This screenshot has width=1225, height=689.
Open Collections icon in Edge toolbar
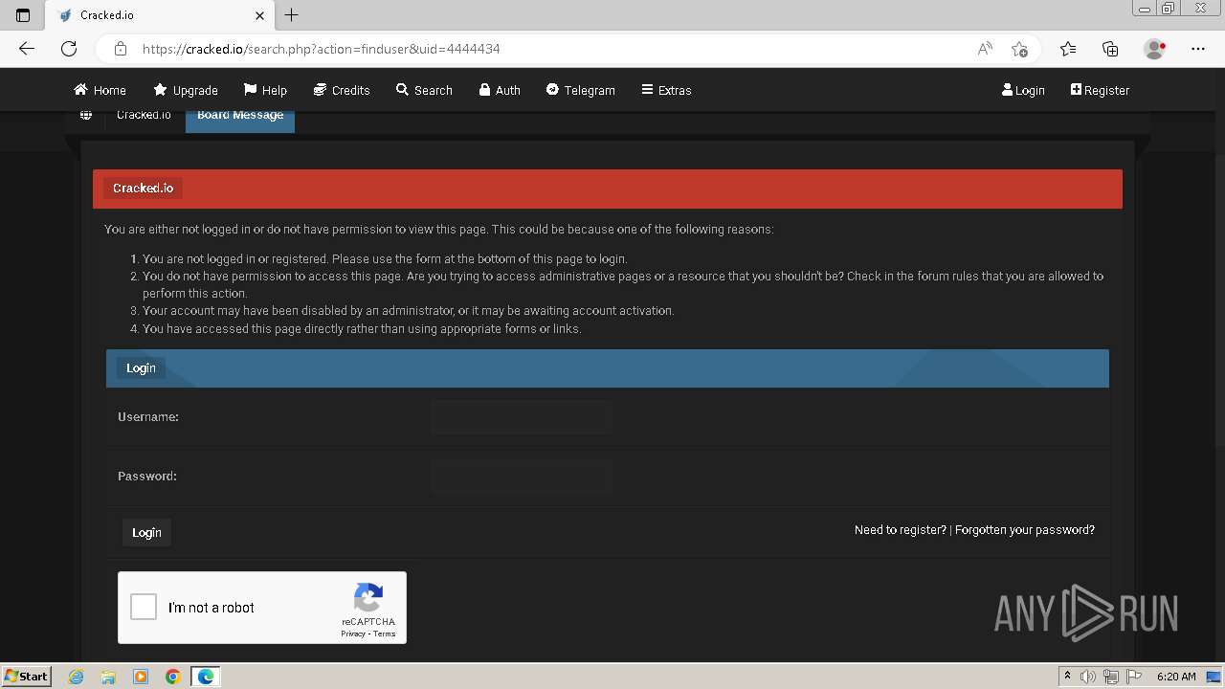tap(1110, 49)
